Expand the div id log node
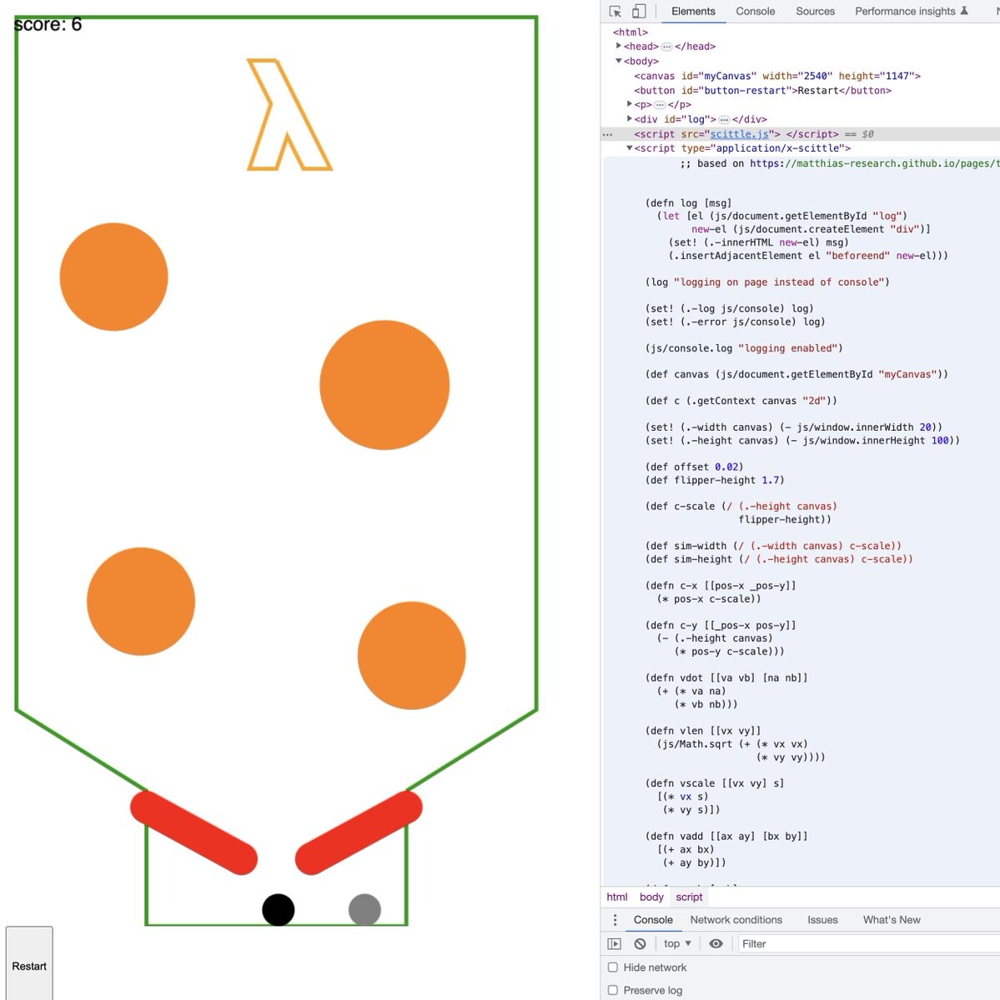Viewport: 1000px width, 1000px height. pos(630,119)
